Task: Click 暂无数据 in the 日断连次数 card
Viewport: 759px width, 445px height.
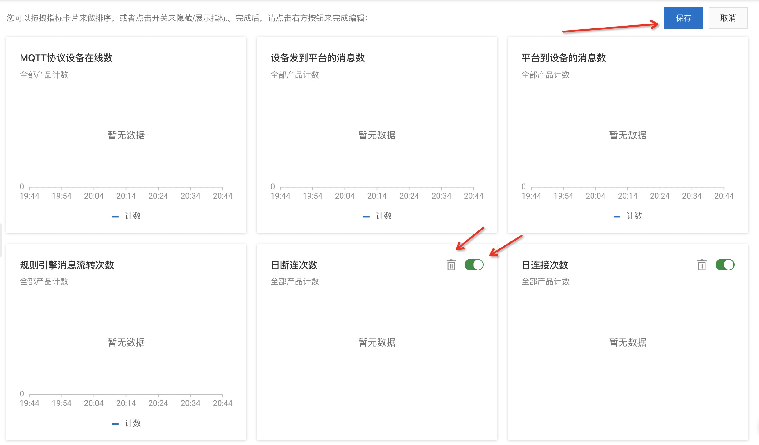Action: click(377, 342)
